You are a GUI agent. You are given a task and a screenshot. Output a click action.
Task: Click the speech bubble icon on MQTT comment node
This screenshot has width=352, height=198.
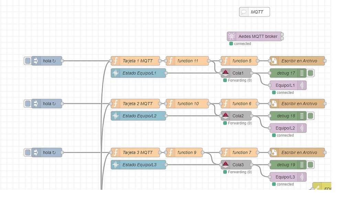[244, 11]
